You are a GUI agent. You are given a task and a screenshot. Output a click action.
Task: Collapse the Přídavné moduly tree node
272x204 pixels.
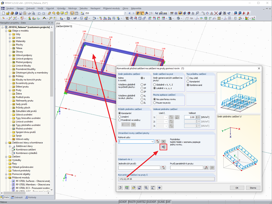point(6,178)
